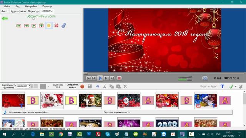Open the Настройки menu

click(31, 7)
